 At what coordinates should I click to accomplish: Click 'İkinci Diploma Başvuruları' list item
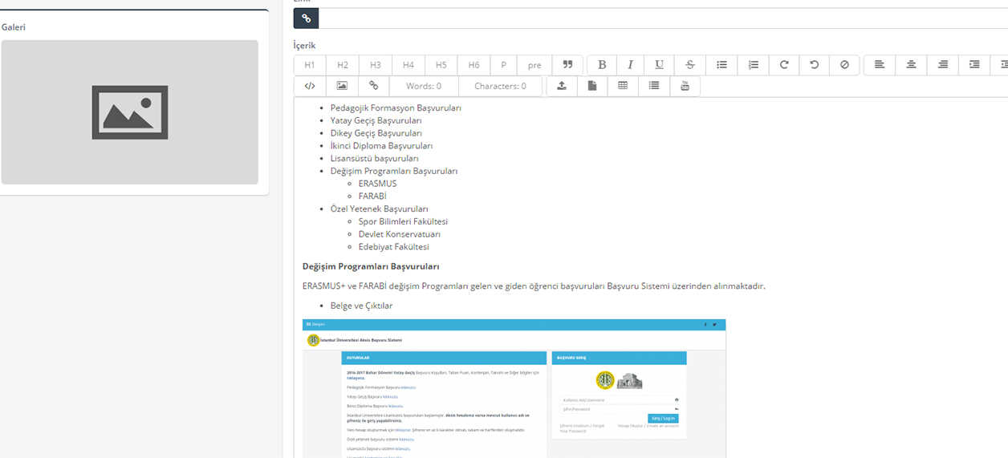point(382,146)
